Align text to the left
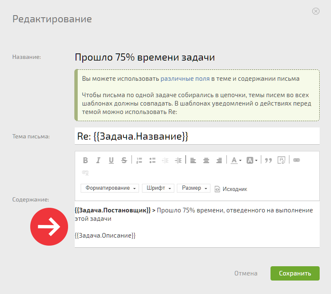 [193, 160]
